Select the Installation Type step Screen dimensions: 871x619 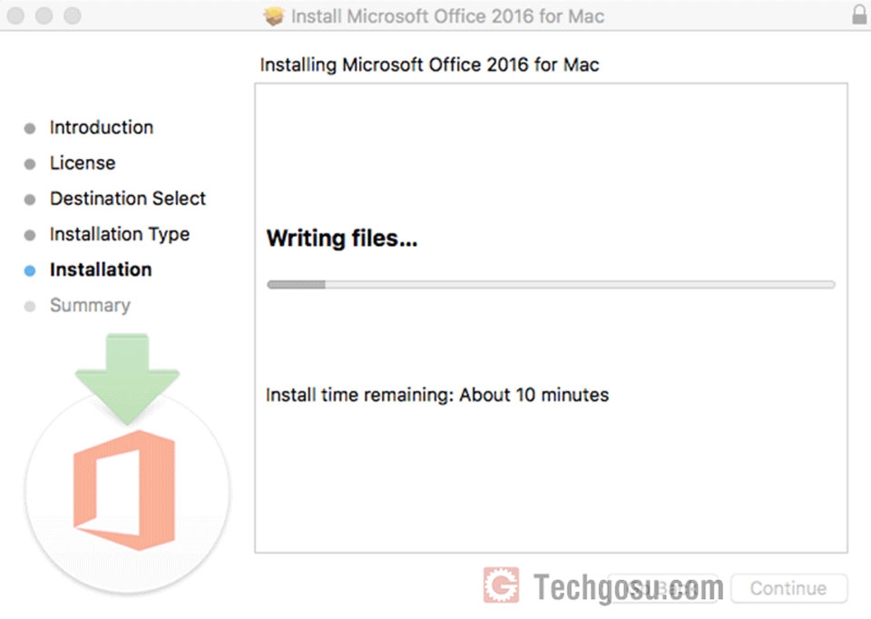120,234
